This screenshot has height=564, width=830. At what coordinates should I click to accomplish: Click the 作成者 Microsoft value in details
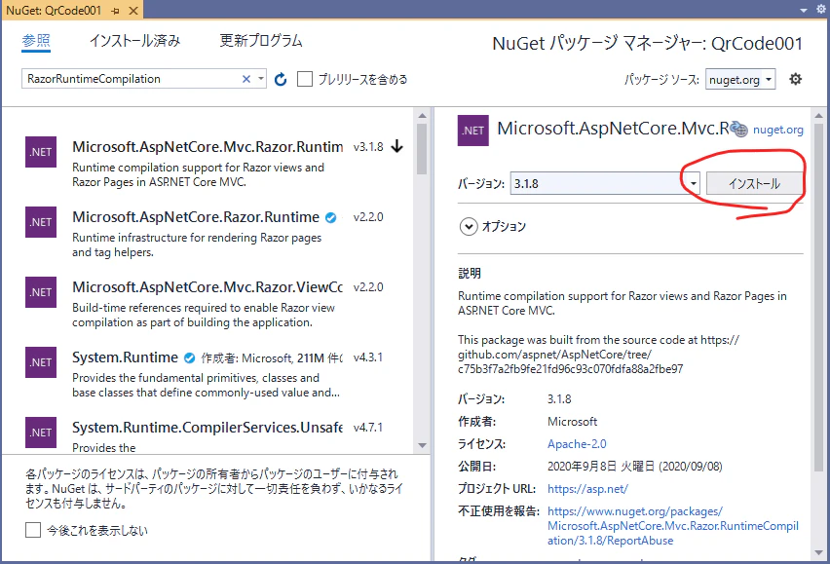click(x=572, y=422)
